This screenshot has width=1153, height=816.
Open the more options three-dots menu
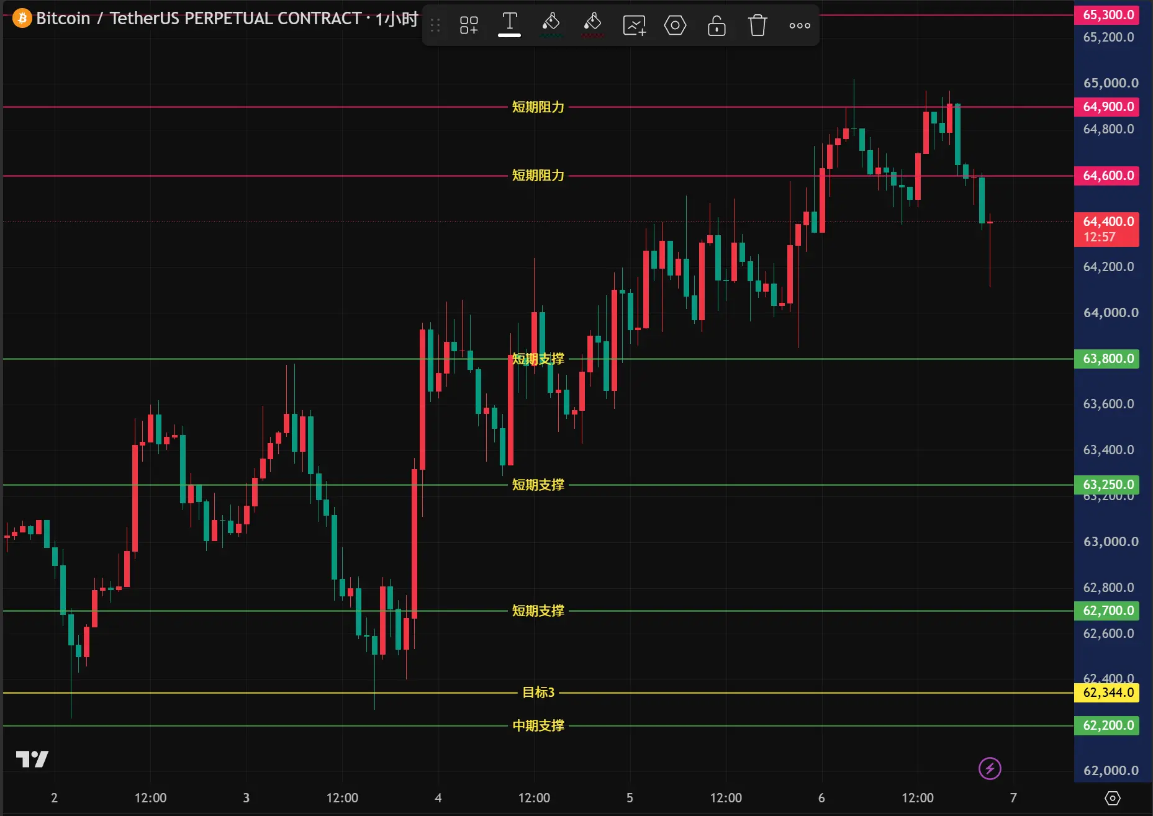800,25
